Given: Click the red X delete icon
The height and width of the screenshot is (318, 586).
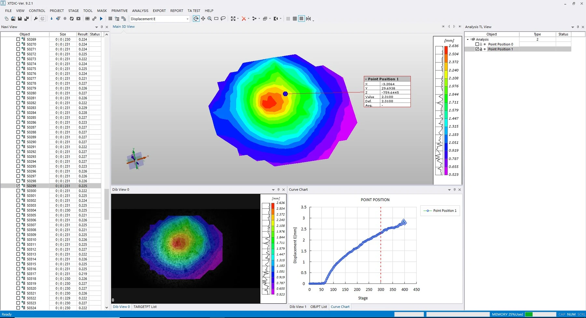Looking at the screenshot, I should pos(244,19).
